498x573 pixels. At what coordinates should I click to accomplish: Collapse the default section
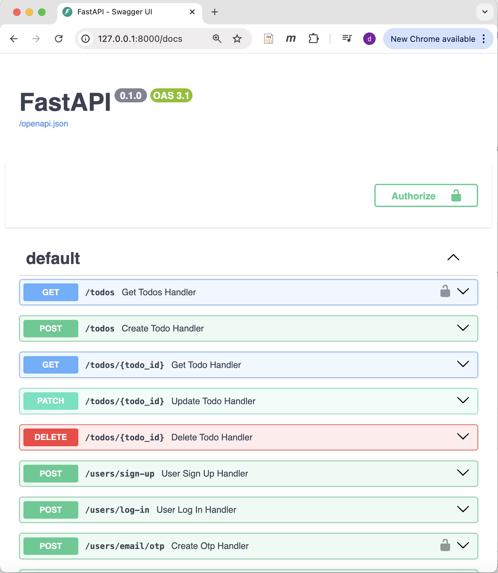(453, 257)
